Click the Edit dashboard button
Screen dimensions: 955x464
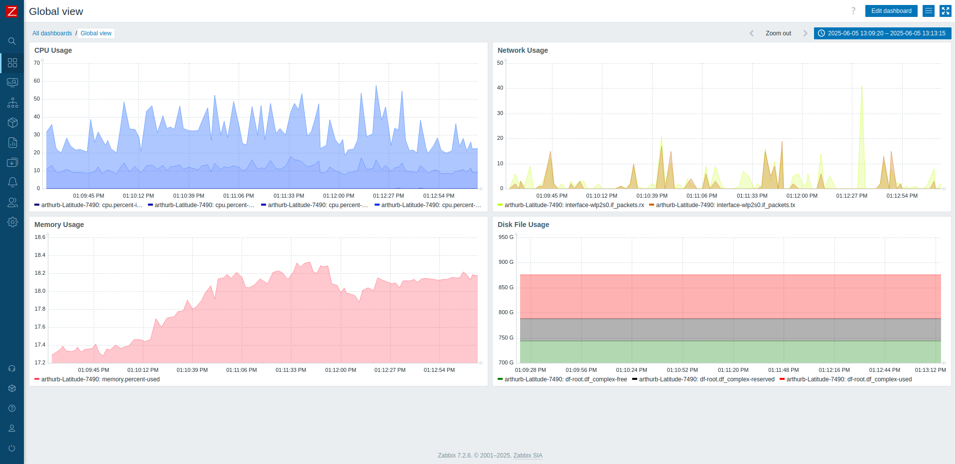891,10
